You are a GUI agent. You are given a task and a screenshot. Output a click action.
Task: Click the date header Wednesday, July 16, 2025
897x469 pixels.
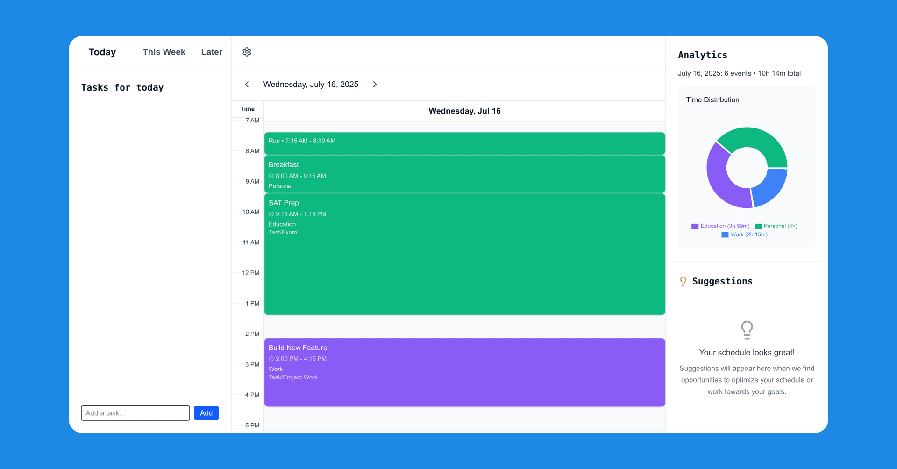tap(310, 84)
